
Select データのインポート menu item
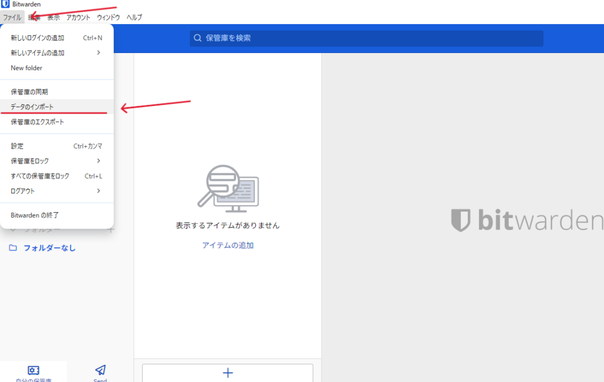[x=57, y=107]
